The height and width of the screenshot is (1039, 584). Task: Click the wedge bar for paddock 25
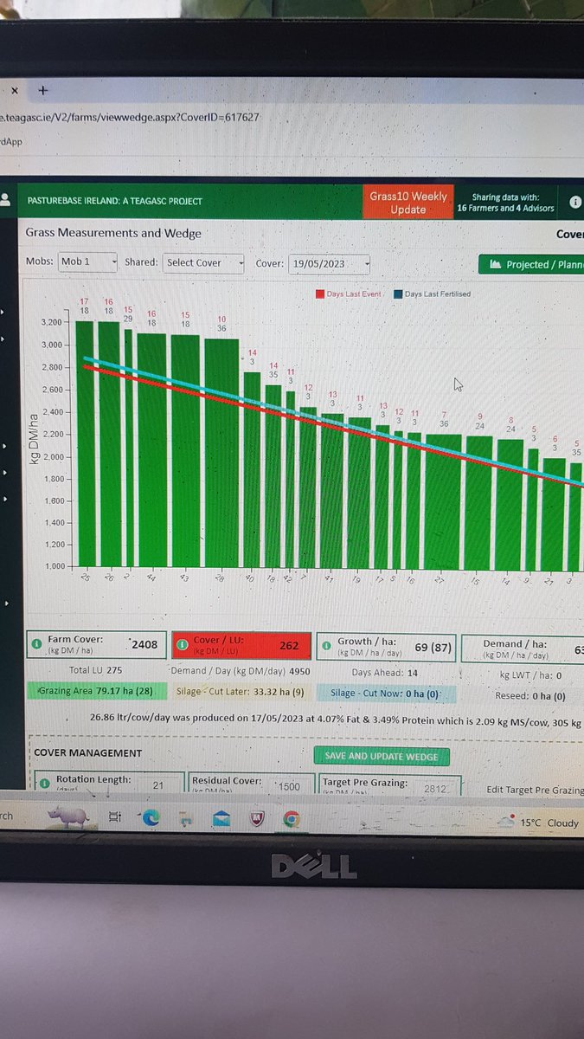[85, 443]
